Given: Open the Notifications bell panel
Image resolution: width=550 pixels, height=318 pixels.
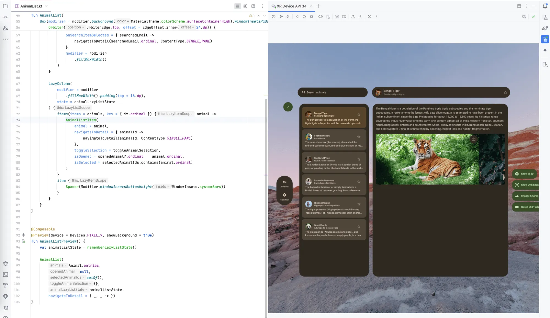Looking at the screenshot, I should pyautogui.click(x=544, y=5).
